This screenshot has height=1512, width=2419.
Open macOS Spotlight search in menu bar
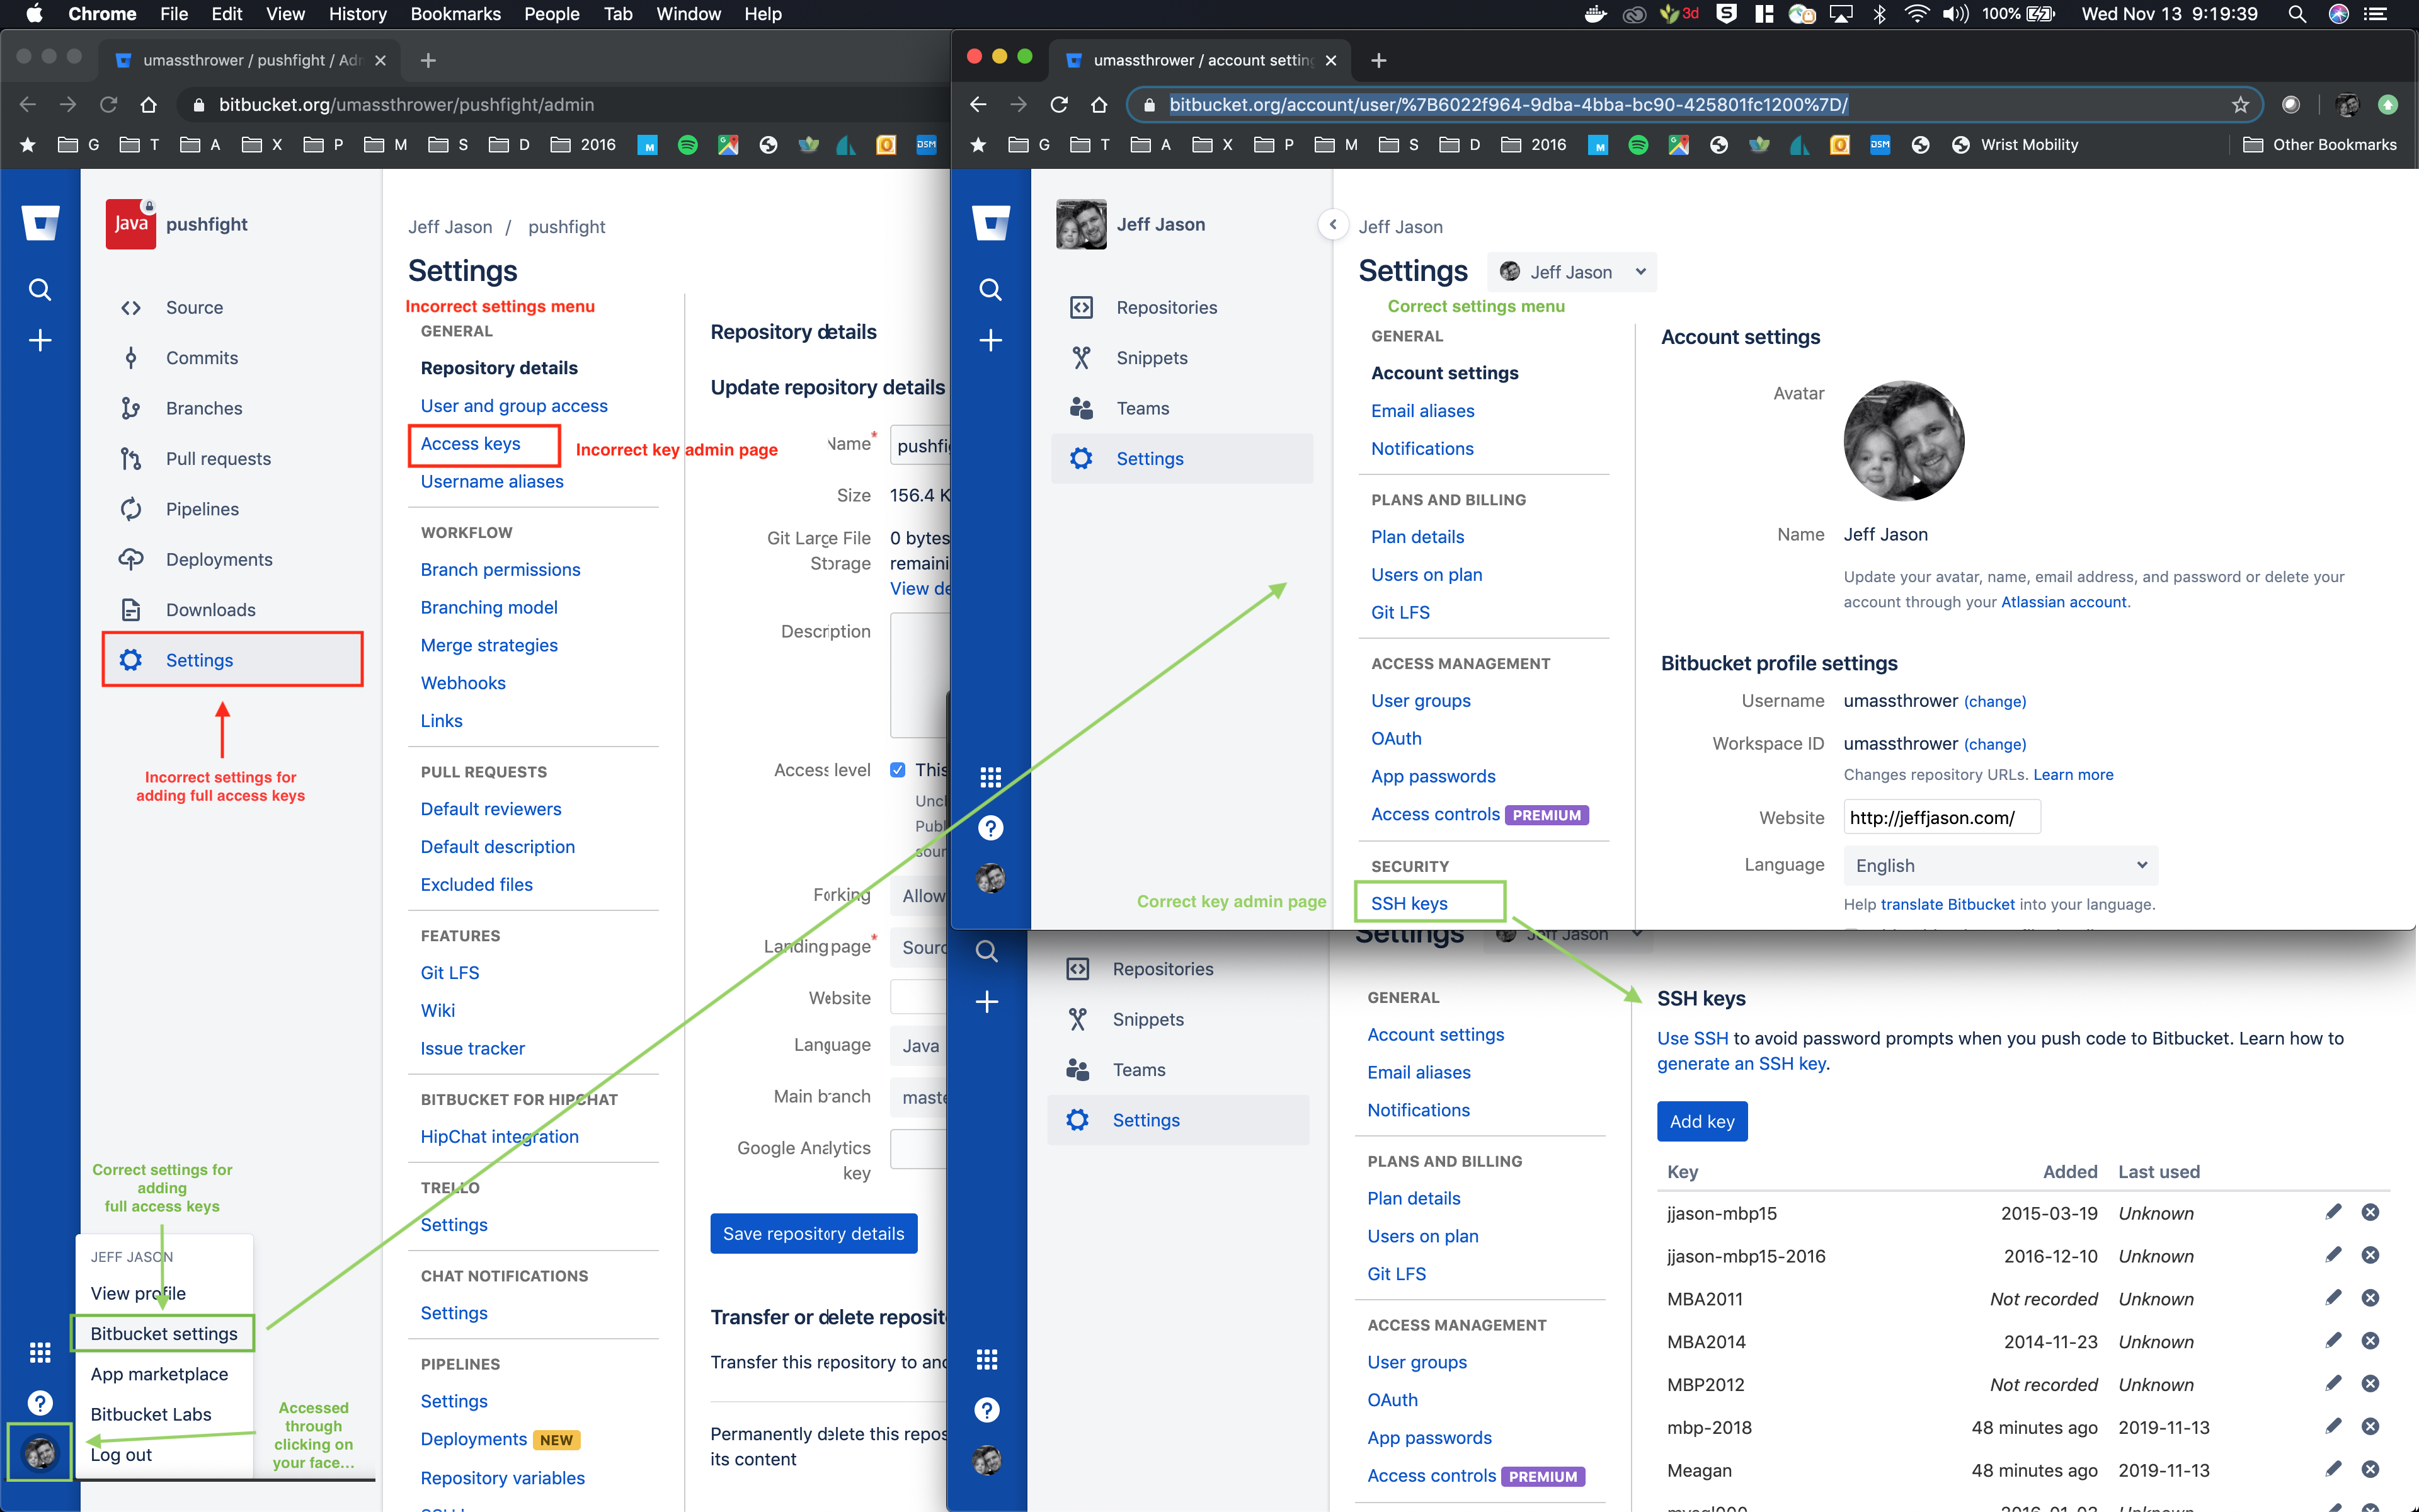[x=2297, y=14]
